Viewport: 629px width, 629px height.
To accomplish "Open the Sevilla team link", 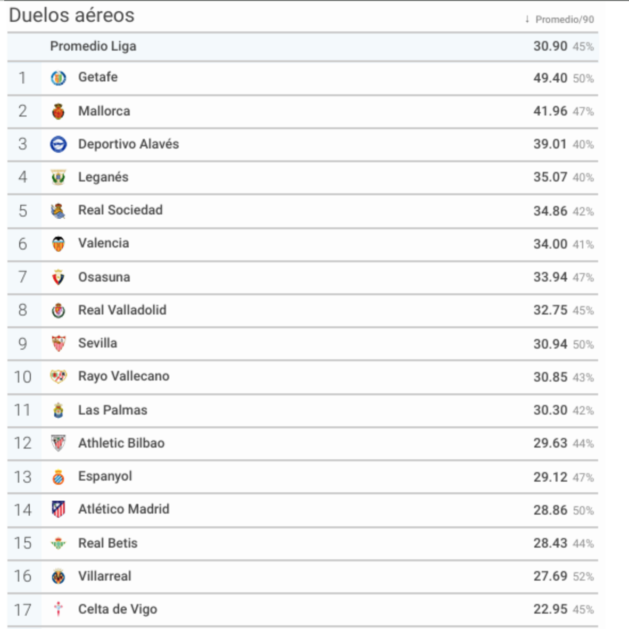I will click(x=97, y=343).
